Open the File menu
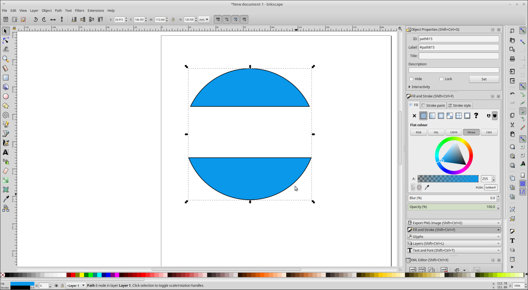The image size is (528, 290). click(x=4, y=10)
